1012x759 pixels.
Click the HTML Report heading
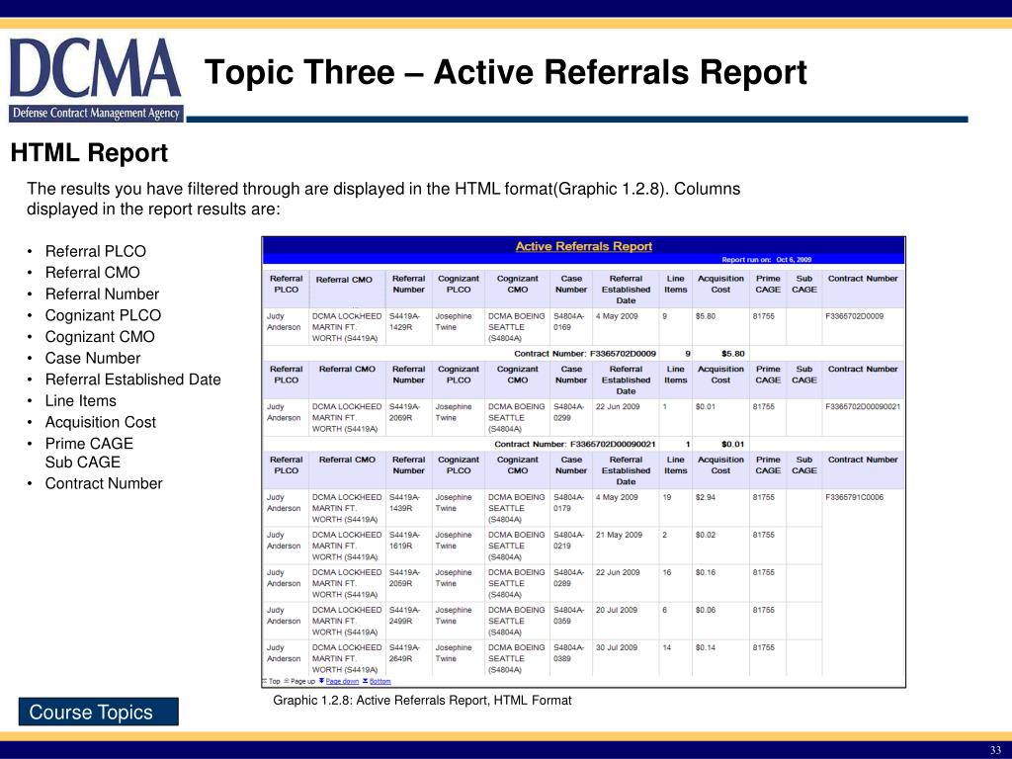pyautogui.click(x=89, y=153)
